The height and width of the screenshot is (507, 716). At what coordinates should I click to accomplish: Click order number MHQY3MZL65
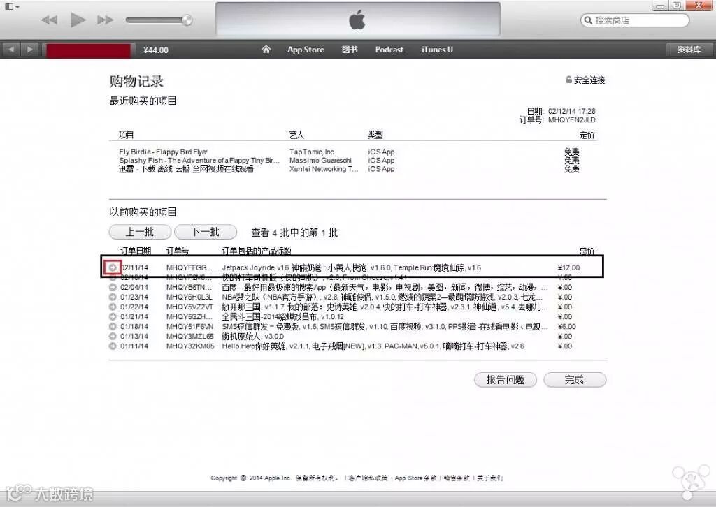(x=190, y=337)
